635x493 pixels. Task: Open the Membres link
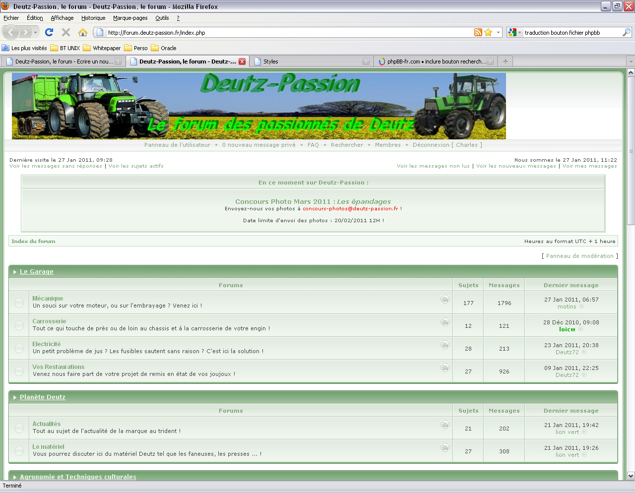coord(388,145)
